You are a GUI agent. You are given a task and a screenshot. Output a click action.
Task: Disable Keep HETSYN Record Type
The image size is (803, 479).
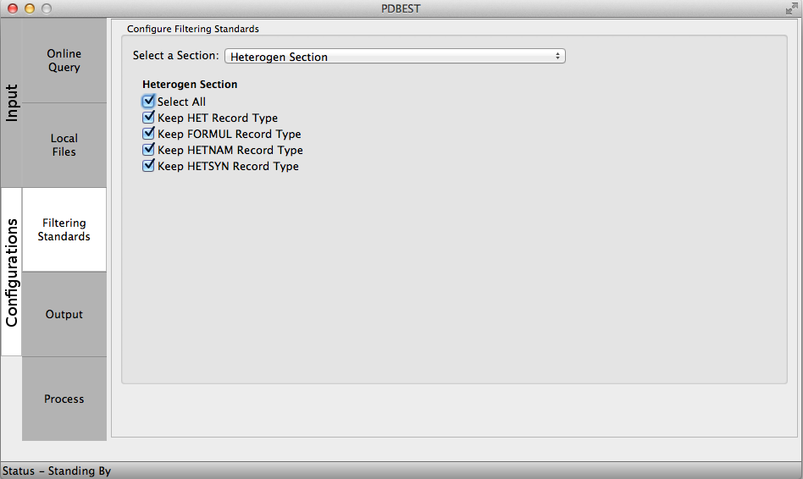click(x=149, y=166)
